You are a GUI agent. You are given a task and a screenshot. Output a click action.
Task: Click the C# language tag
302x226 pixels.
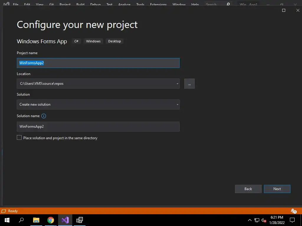click(76, 41)
